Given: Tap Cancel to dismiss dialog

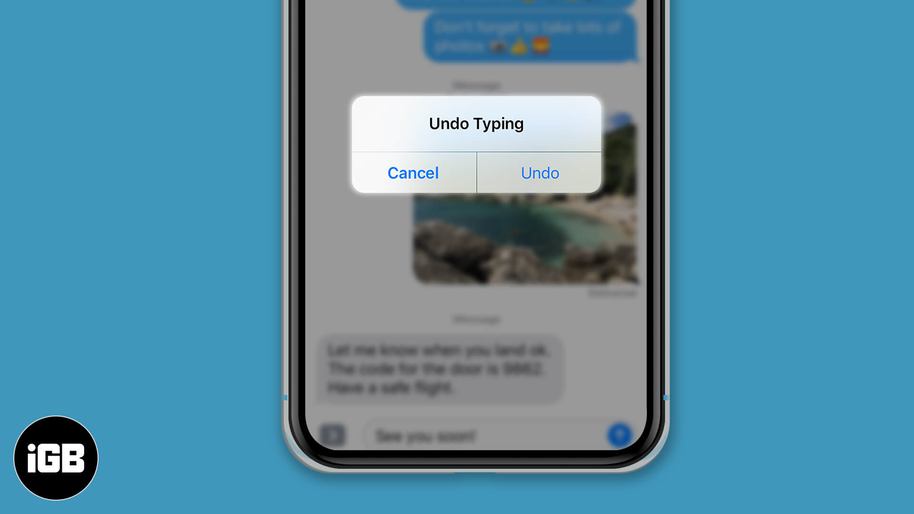Looking at the screenshot, I should click(x=412, y=172).
